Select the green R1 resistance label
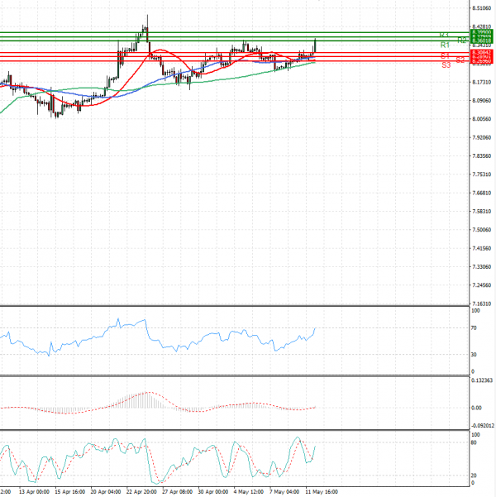This screenshot has width=496, height=497. [x=445, y=45]
